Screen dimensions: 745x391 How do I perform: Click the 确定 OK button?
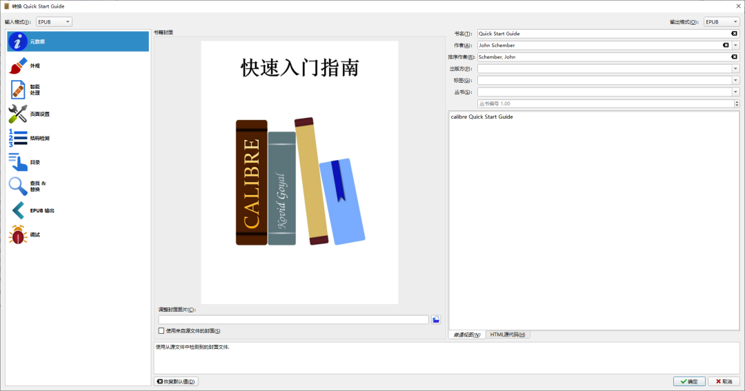(689, 381)
